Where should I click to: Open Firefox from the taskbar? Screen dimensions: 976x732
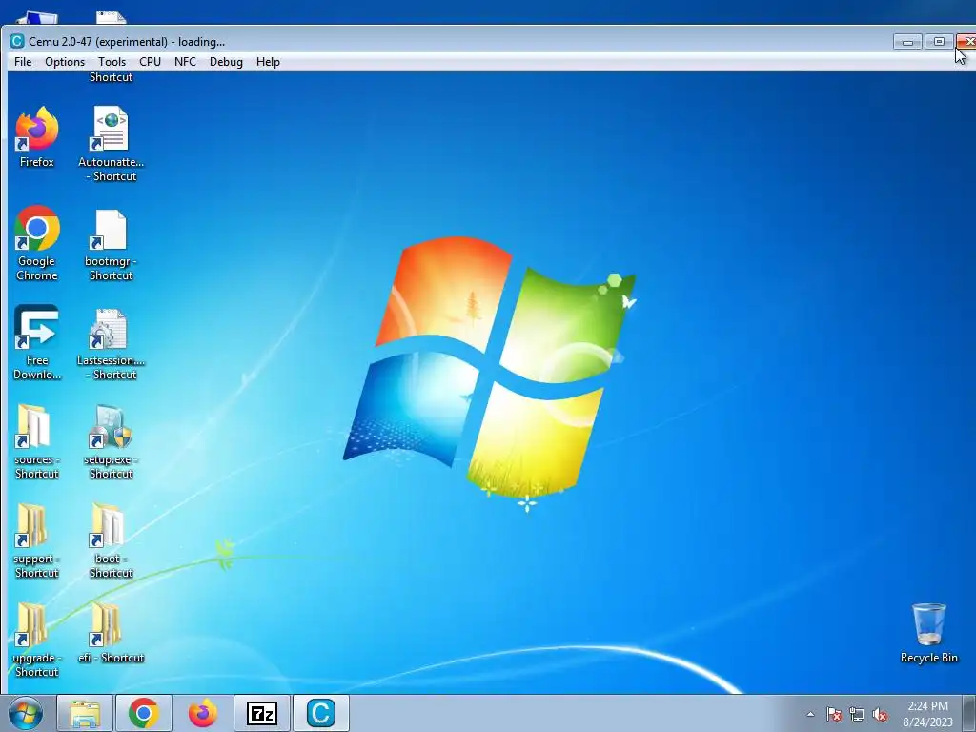pos(203,713)
